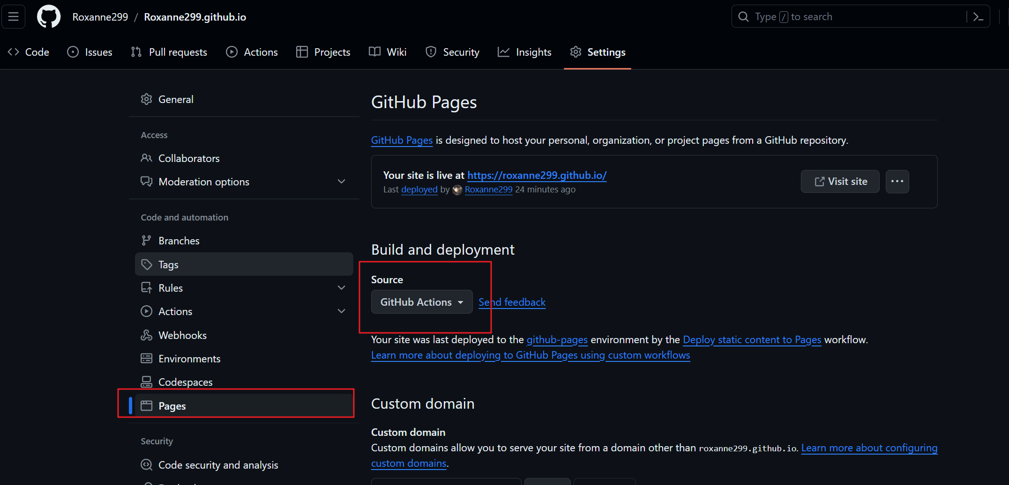Click the Branches git-branch icon
The image size is (1009, 485).
[x=147, y=241]
